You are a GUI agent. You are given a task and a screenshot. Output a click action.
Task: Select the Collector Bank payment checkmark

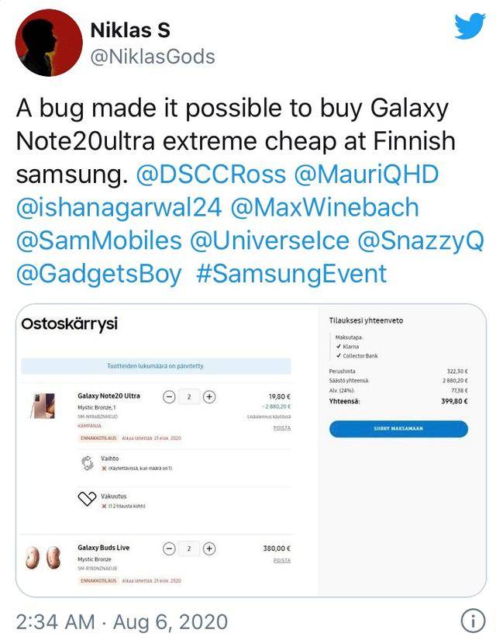tap(339, 357)
